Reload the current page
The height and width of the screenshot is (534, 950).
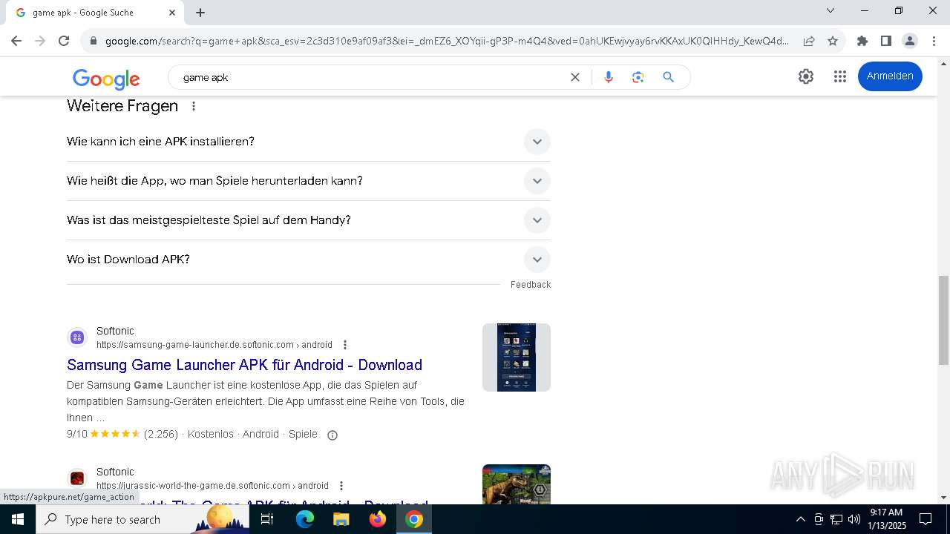[64, 41]
